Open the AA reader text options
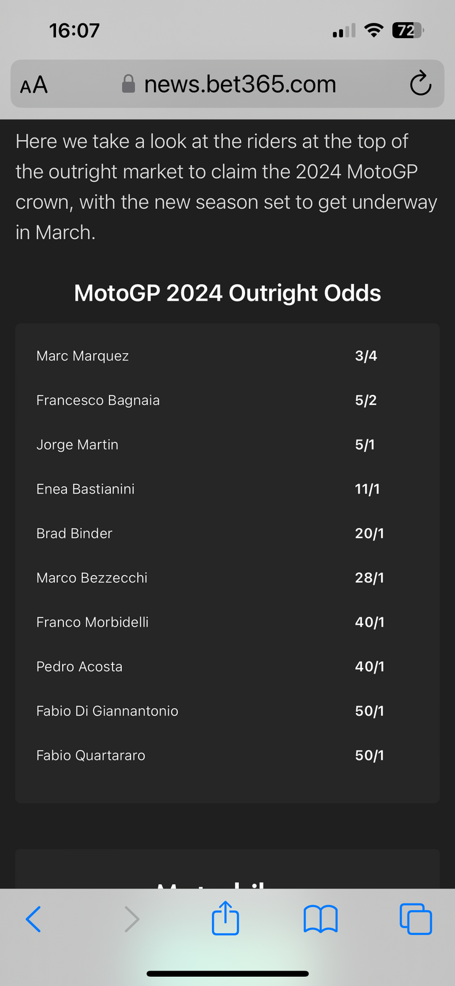The image size is (455, 986). (x=34, y=84)
